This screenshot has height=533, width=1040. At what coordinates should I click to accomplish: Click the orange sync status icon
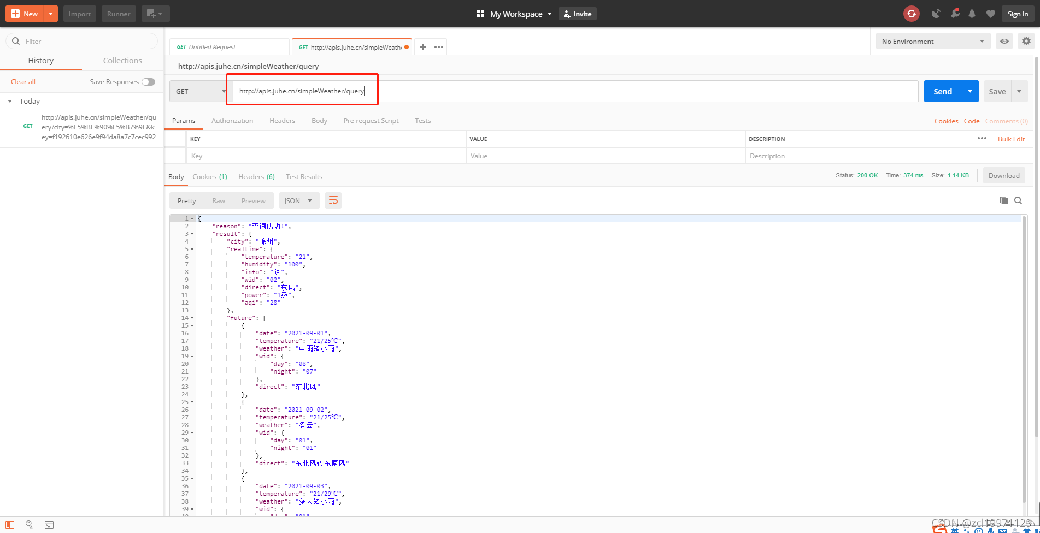click(912, 14)
